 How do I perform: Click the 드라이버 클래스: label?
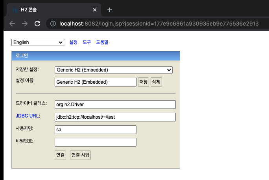tap(31, 103)
